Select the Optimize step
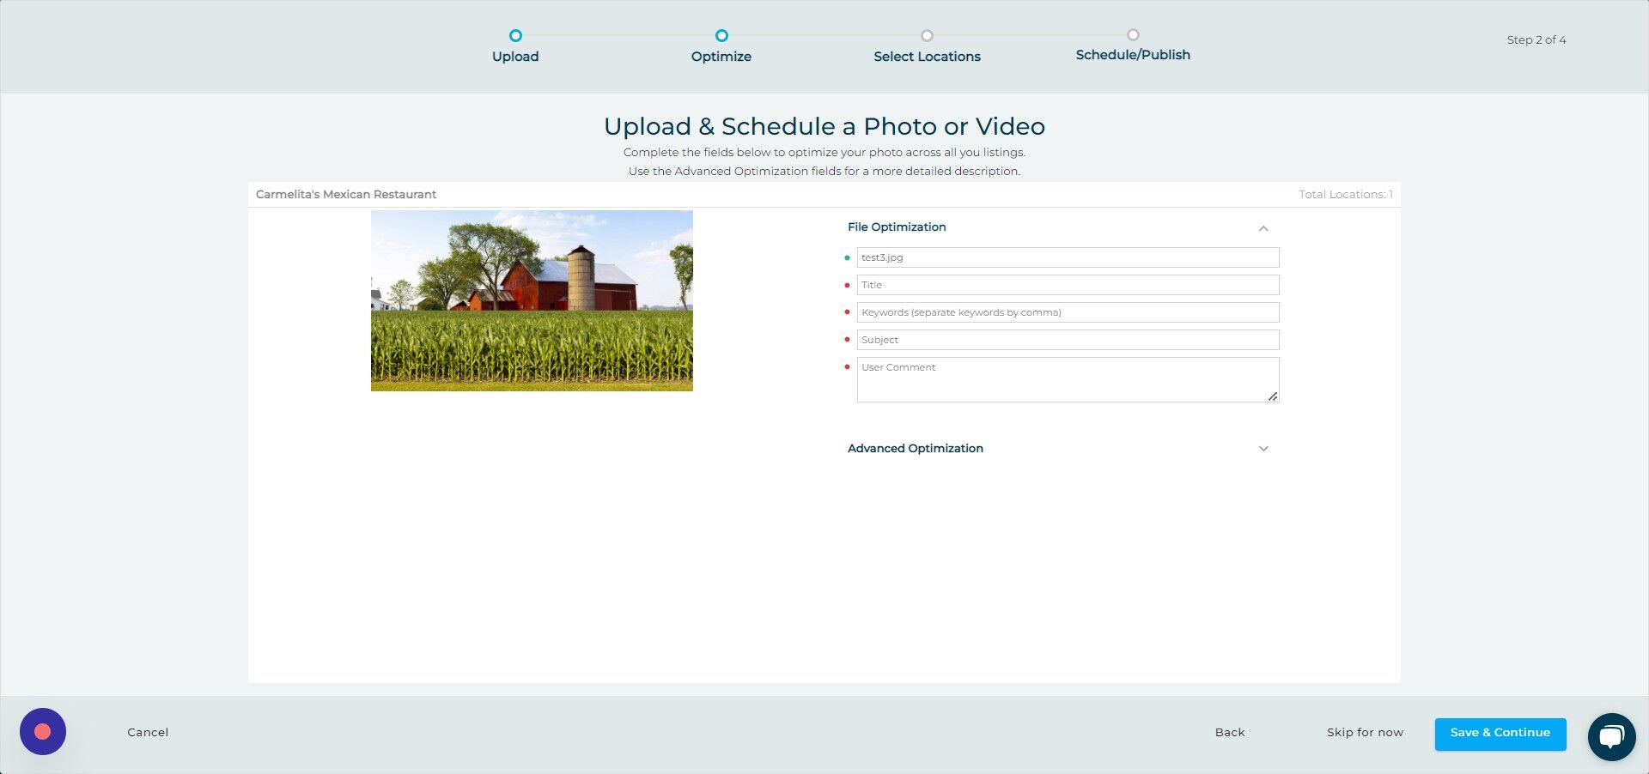The height and width of the screenshot is (774, 1649). click(721, 57)
